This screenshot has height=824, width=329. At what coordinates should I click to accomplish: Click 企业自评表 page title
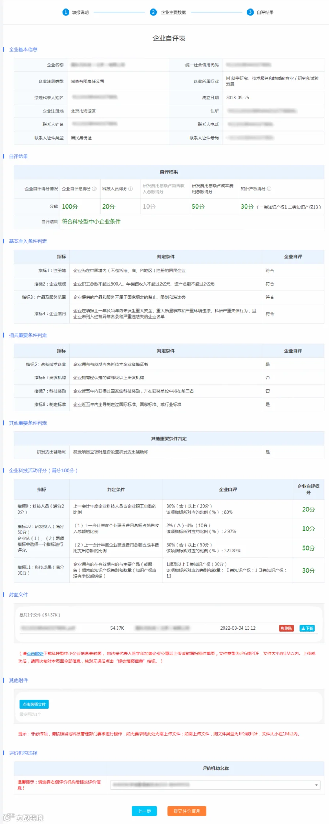tap(169, 38)
